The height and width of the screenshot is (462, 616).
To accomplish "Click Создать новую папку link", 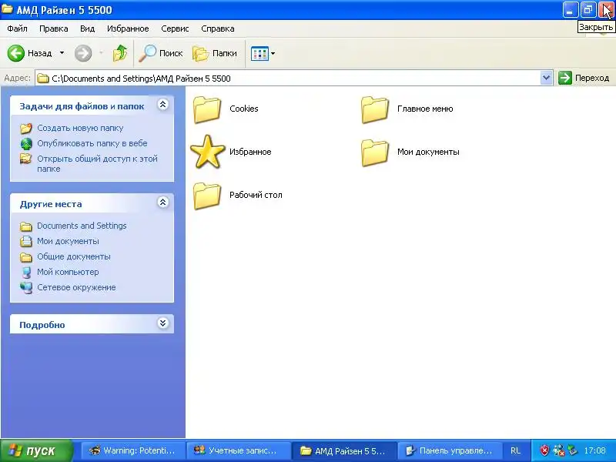I will 80,128.
